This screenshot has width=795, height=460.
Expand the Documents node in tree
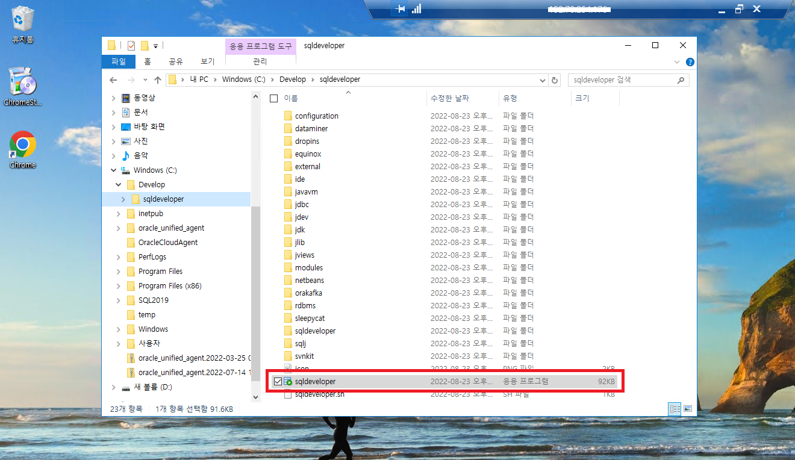114,112
